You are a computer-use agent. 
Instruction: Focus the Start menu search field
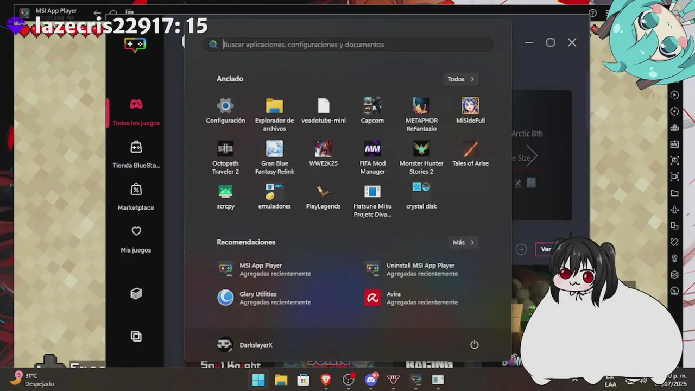(x=347, y=45)
